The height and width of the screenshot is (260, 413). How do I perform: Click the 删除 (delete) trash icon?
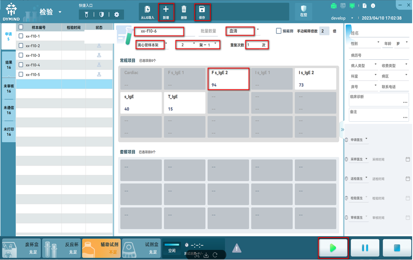click(184, 10)
